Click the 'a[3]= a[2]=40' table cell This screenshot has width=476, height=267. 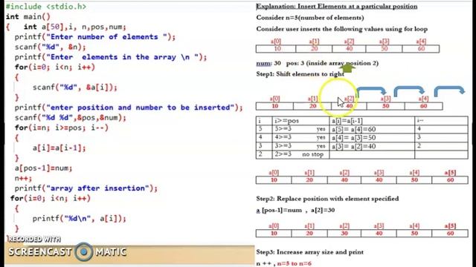pos(372,146)
